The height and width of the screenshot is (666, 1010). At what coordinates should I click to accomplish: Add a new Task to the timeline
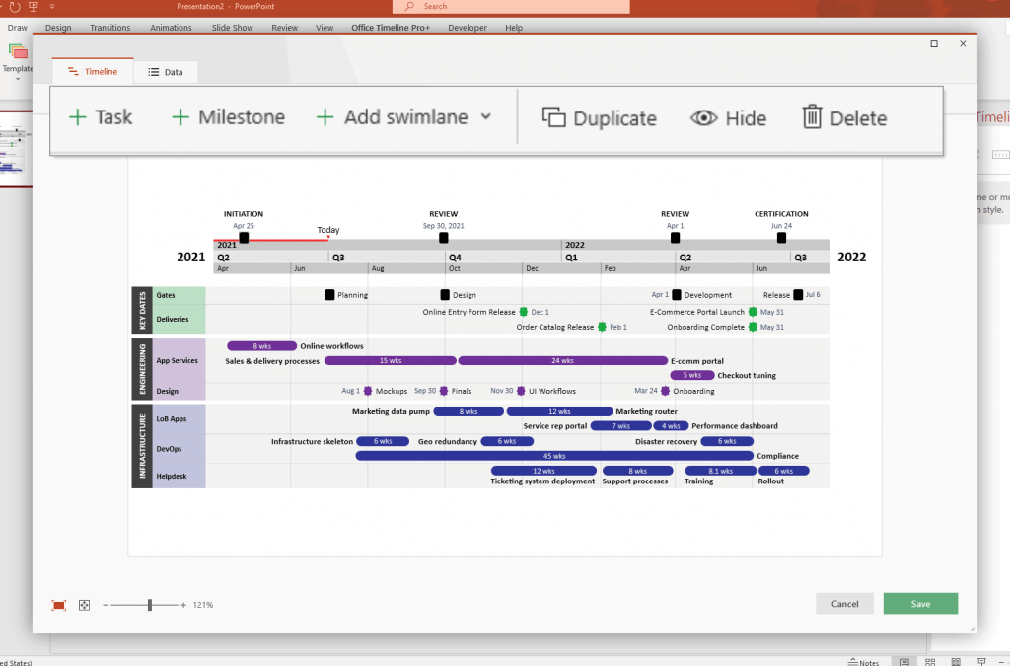[101, 117]
